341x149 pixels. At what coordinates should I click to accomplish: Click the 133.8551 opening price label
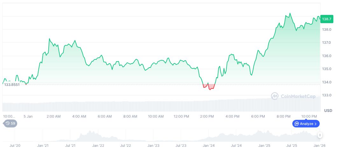click(x=12, y=85)
